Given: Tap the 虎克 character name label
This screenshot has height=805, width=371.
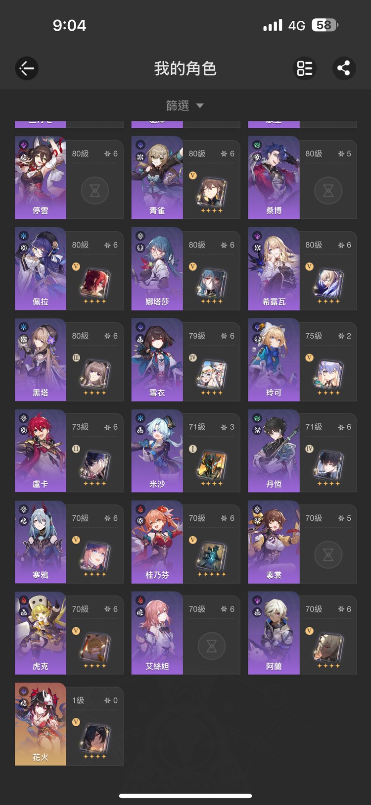Looking at the screenshot, I should pos(41,666).
